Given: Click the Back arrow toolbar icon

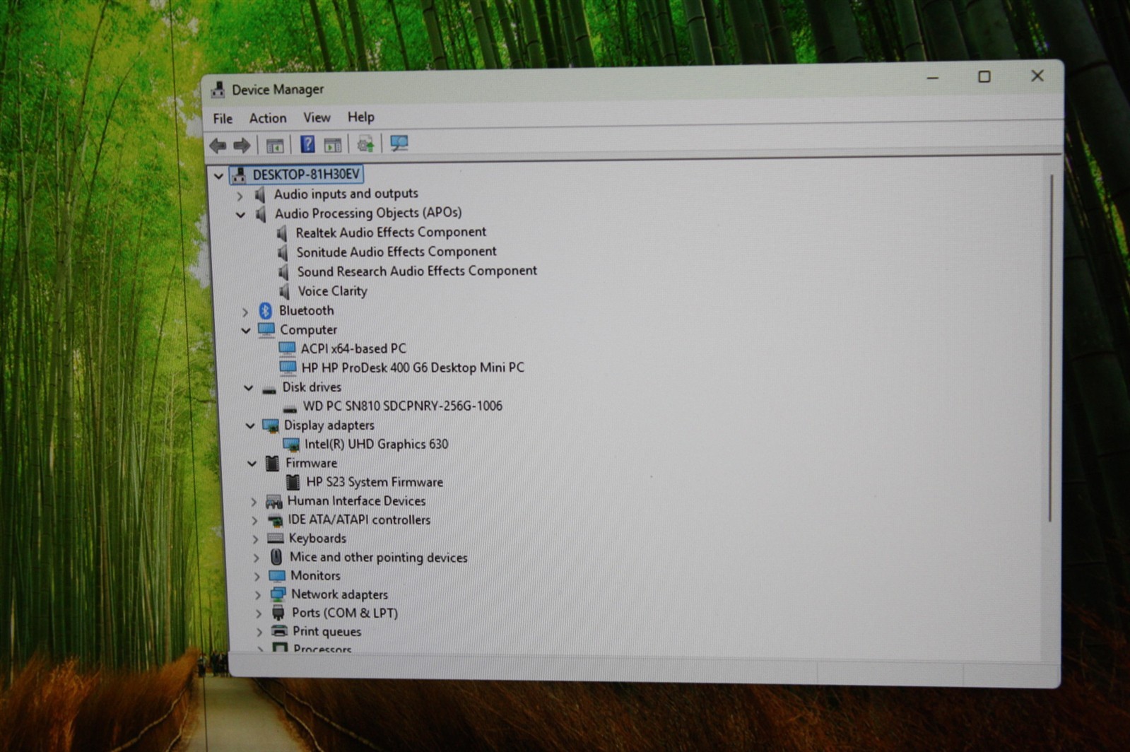Looking at the screenshot, I should 218,146.
